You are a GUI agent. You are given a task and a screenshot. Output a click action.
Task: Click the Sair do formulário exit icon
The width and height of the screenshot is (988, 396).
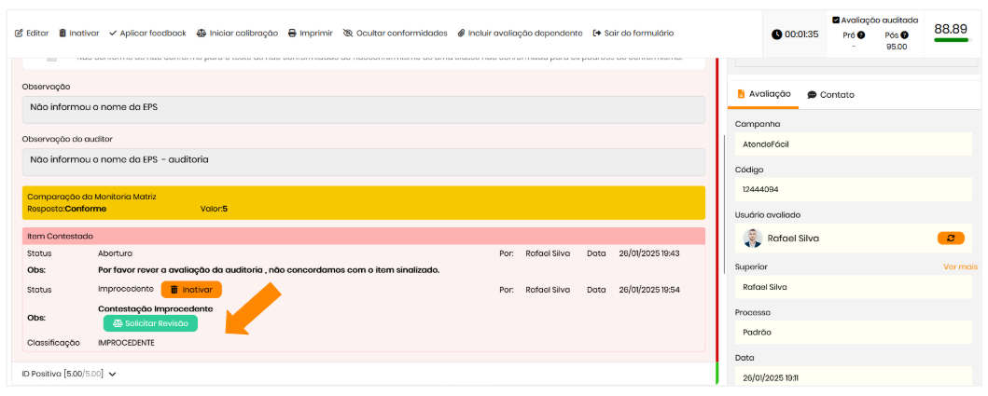coord(597,34)
